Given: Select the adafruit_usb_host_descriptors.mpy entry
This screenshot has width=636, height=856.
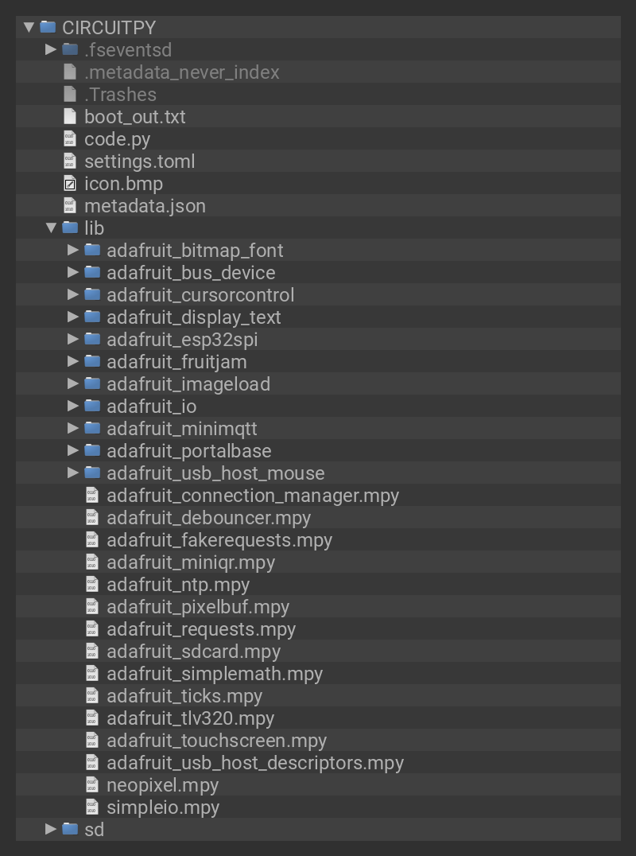Looking at the screenshot, I should [x=255, y=763].
